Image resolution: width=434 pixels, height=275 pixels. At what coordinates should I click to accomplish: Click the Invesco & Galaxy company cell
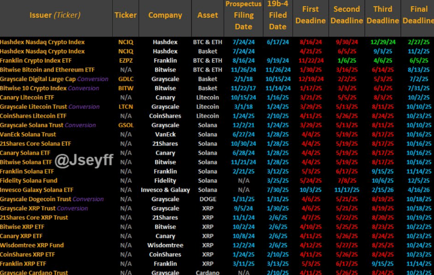coord(165,190)
